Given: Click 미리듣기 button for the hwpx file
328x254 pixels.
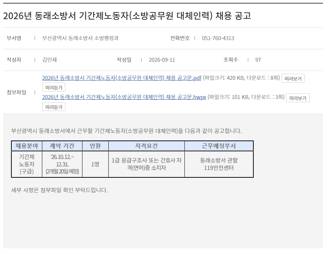Looking at the screenshot, I should coord(54,107).
